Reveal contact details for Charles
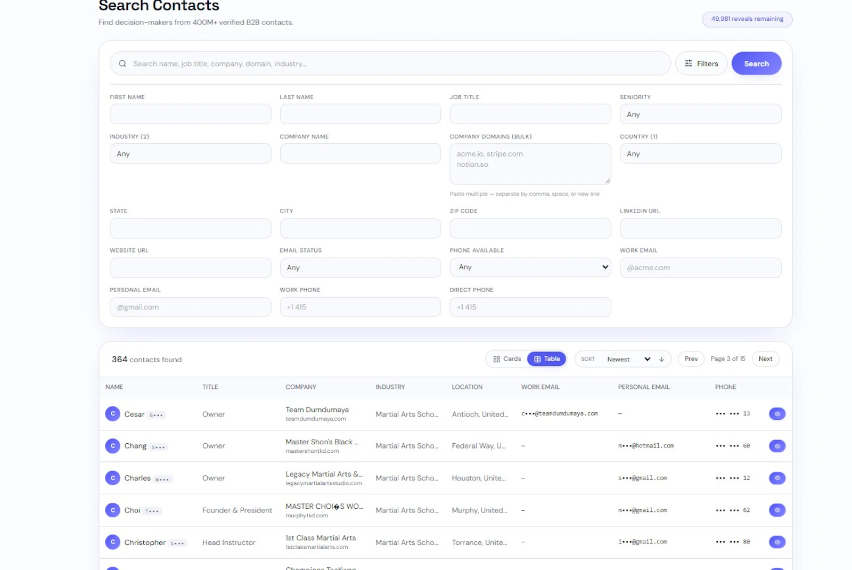This screenshot has width=852, height=570. [777, 478]
